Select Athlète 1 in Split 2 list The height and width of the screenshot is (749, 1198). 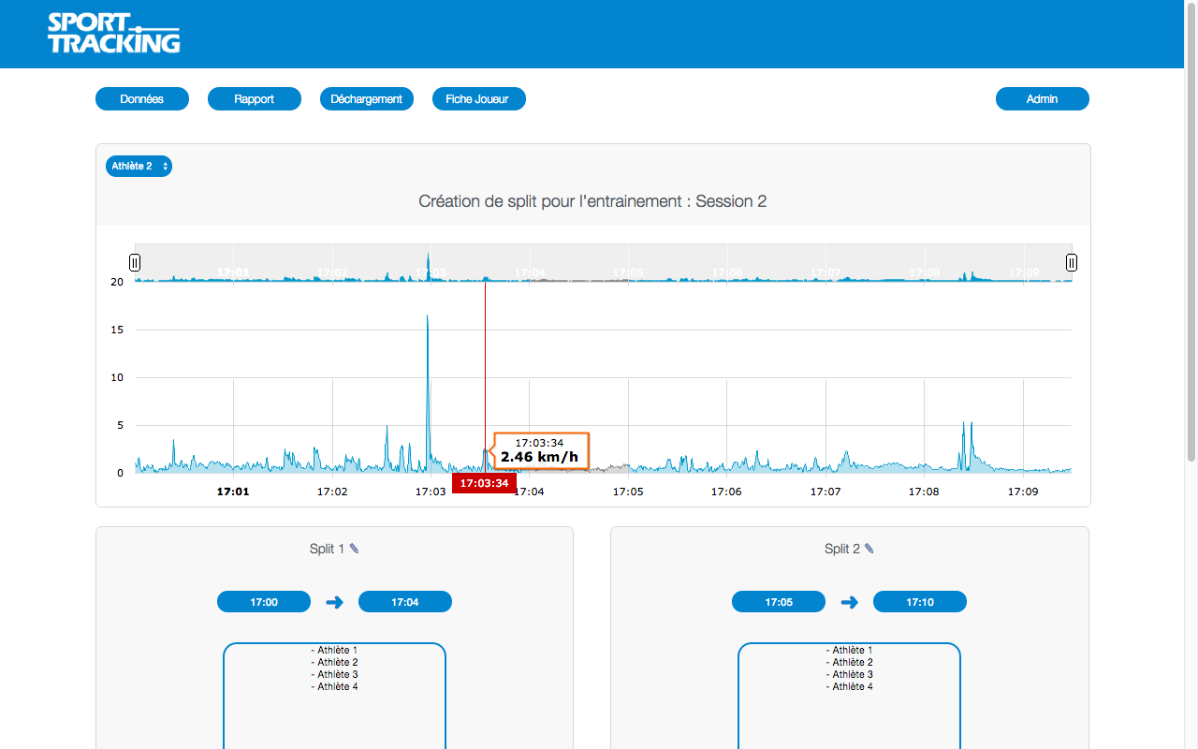click(x=849, y=650)
